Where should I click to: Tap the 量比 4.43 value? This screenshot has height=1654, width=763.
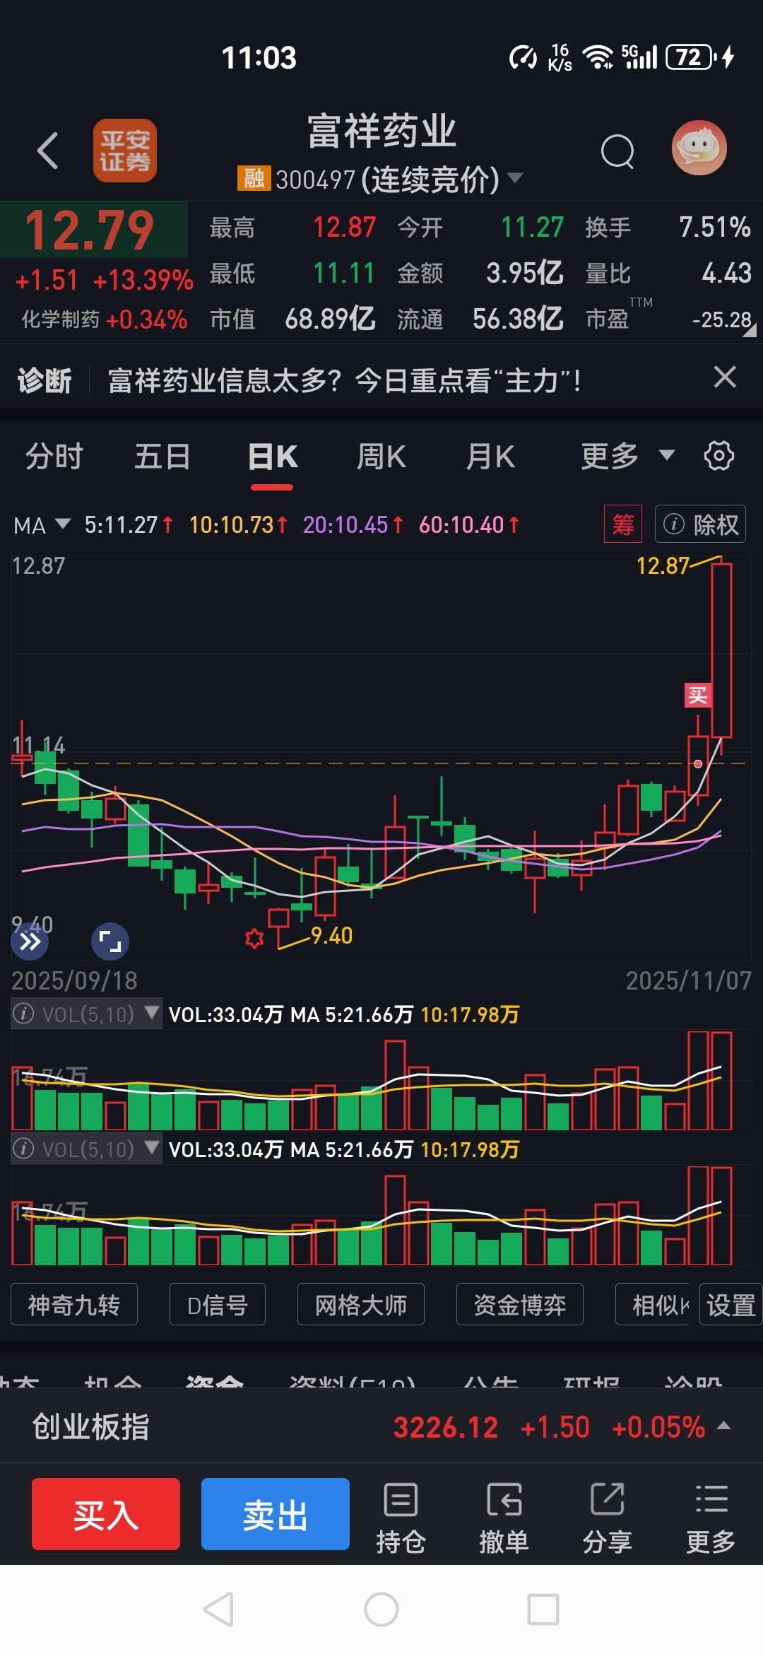(726, 273)
